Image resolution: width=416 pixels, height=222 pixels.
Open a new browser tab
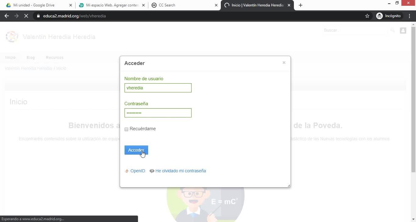tap(301, 5)
